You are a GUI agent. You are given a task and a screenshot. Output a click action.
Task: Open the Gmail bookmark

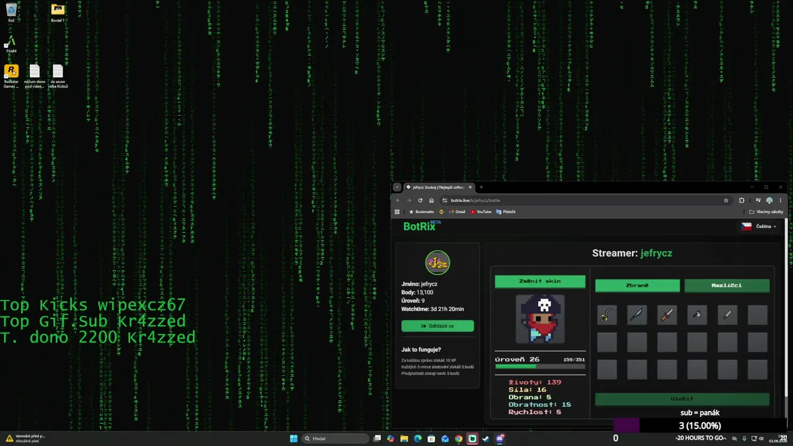click(x=458, y=212)
